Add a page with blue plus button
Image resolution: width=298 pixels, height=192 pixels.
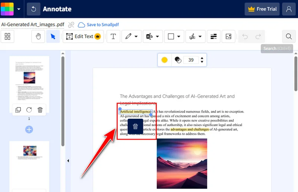(x=29, y=130)
